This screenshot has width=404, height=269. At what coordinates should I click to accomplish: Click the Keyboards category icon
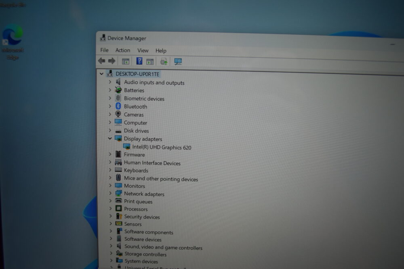(x=118, y=170)
